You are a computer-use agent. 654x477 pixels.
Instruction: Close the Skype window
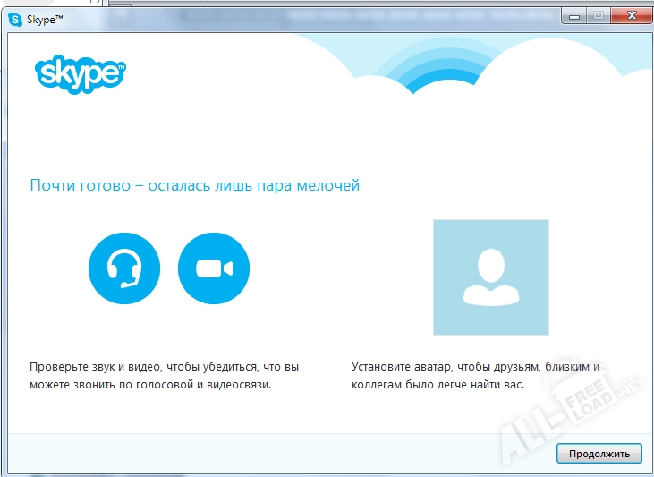coord(629,15)
